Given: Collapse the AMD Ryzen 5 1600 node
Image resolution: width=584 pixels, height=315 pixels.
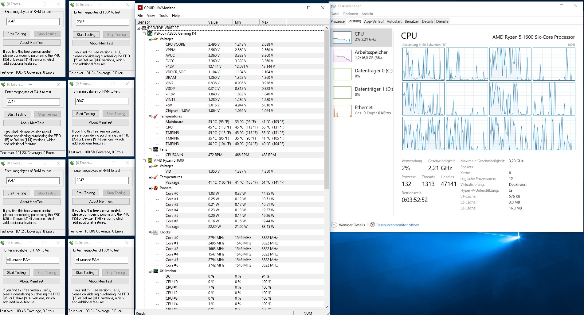Looking at the screenshot, I should 144,160.
